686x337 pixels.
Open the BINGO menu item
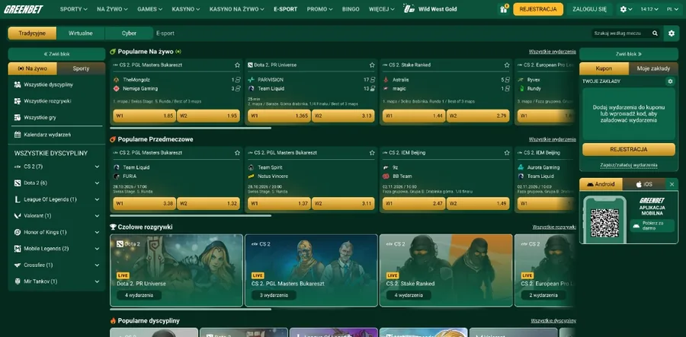click(351, 9)
